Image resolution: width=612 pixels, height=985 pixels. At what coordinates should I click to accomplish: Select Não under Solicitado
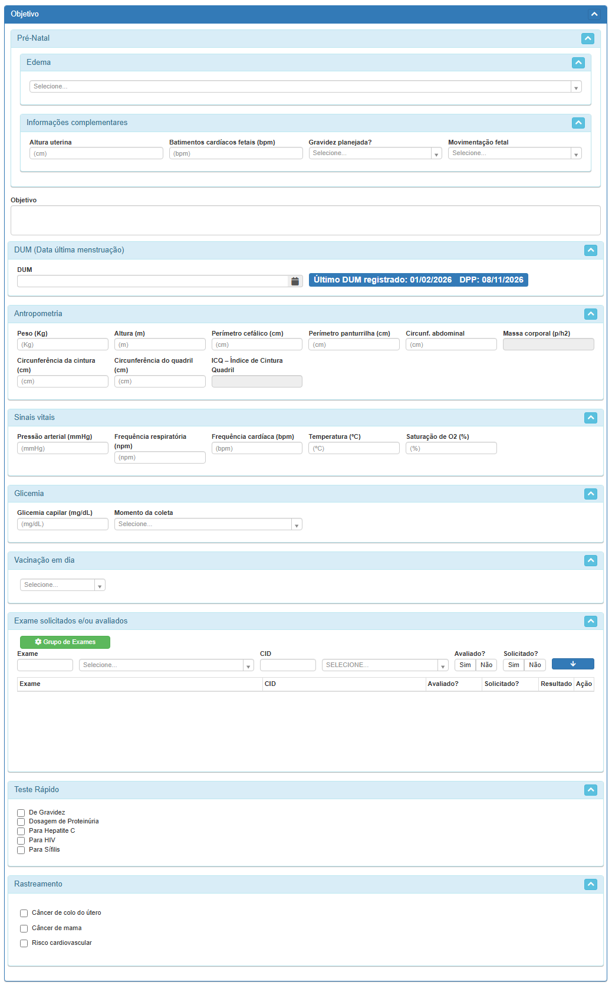pos(535,665)
